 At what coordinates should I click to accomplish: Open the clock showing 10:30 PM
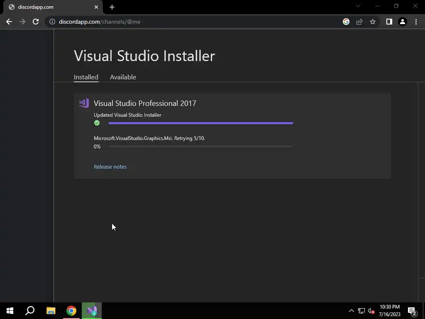[x=389, y=311]
